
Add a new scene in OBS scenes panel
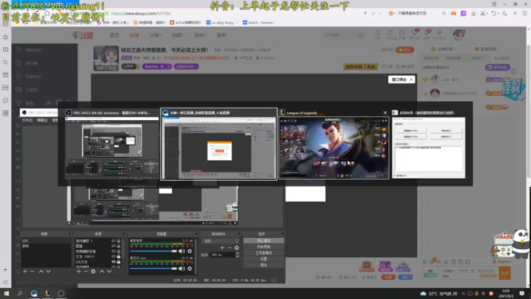pyautogui.click(x=25, y=271)
